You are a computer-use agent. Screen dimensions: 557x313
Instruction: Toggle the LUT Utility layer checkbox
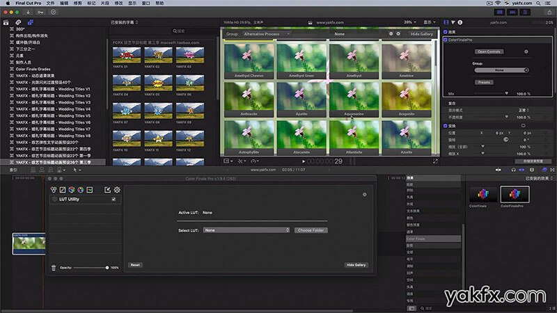pyautogui.click(x=113, y=199)
